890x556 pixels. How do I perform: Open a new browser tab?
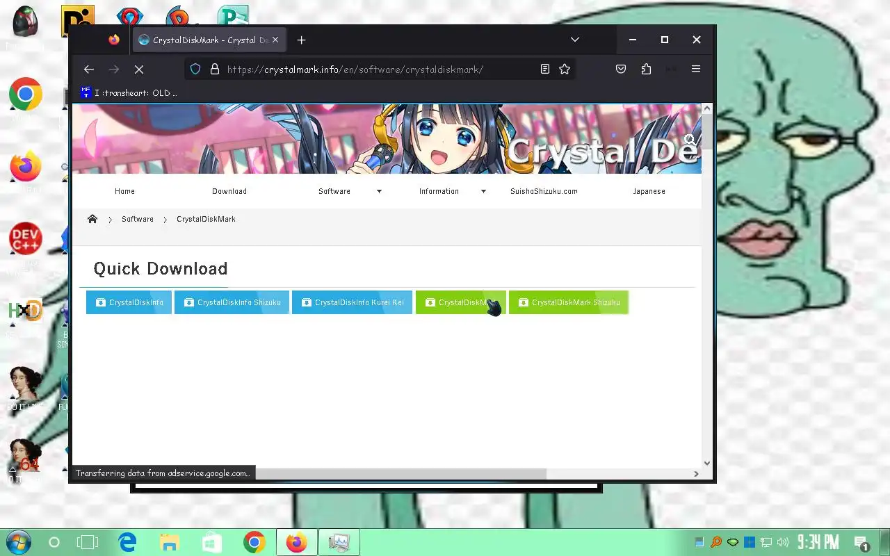tap(301, 40)
